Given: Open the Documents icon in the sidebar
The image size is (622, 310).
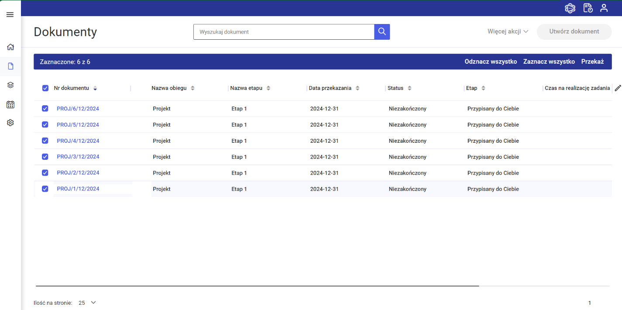Looking at the screenshot, I should tap(10, 66).
